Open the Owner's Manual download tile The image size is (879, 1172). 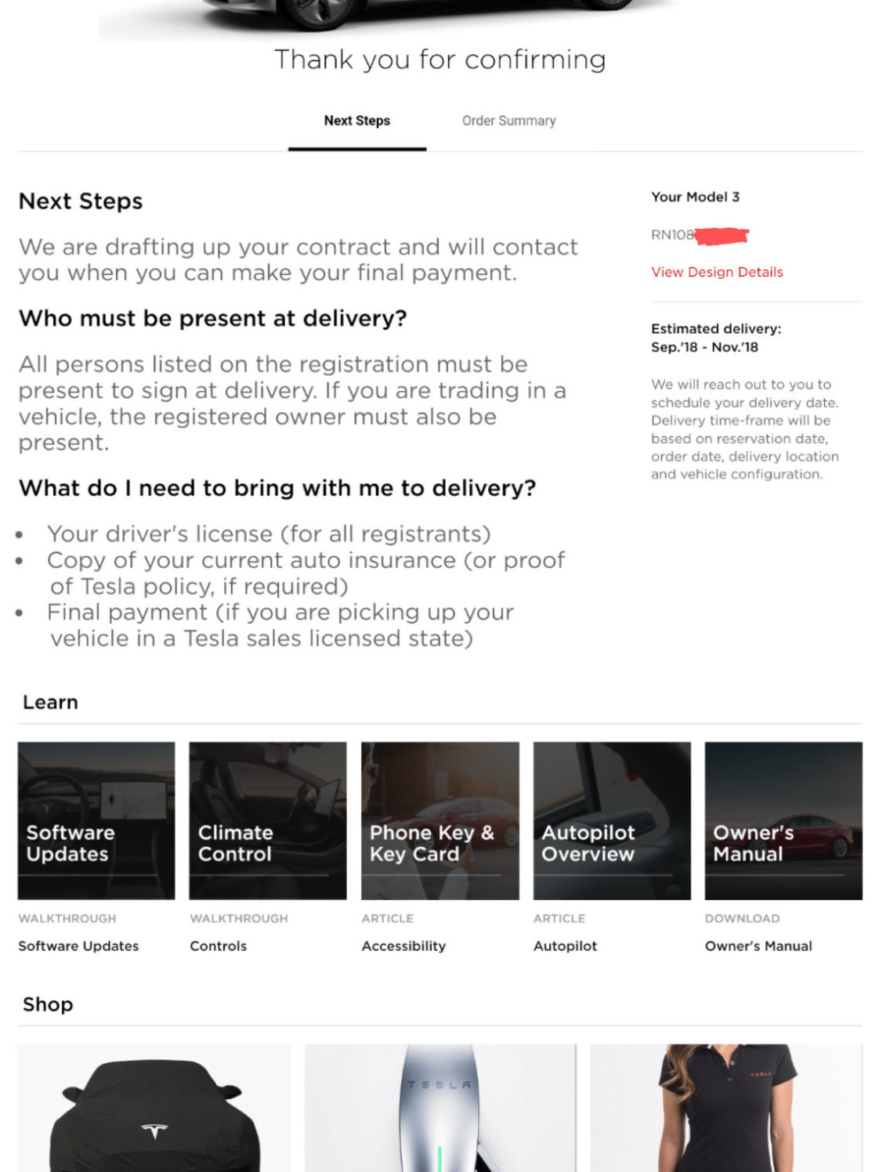(783, 820)
